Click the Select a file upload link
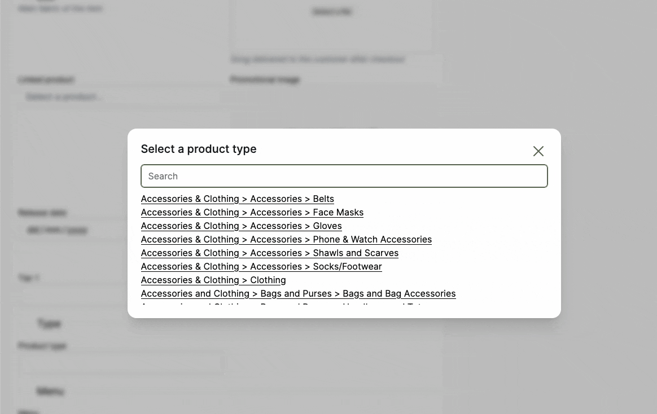The width and height of the screenshot is (657, 414). (x=331, y=11)
